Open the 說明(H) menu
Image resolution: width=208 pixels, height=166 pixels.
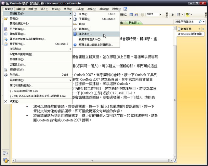(116, 9)
